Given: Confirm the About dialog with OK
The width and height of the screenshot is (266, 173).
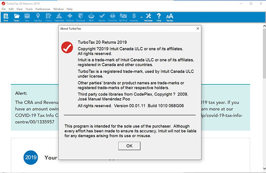Looking at the screenshot, I should (x=129, y=146).
